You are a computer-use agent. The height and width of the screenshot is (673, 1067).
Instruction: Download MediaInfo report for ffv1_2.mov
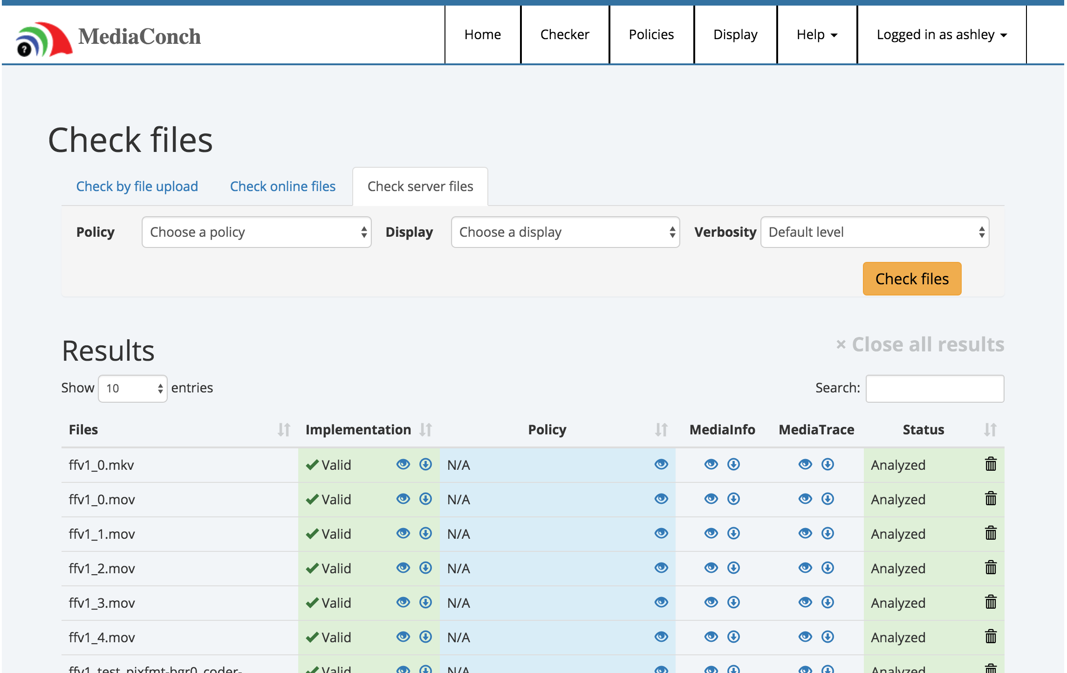(733, 568)
